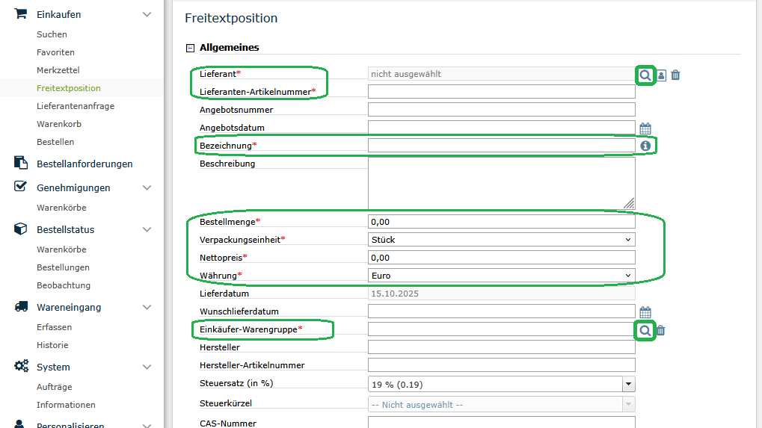Clear supplier with Lieferant trash icon

point(675,75)
